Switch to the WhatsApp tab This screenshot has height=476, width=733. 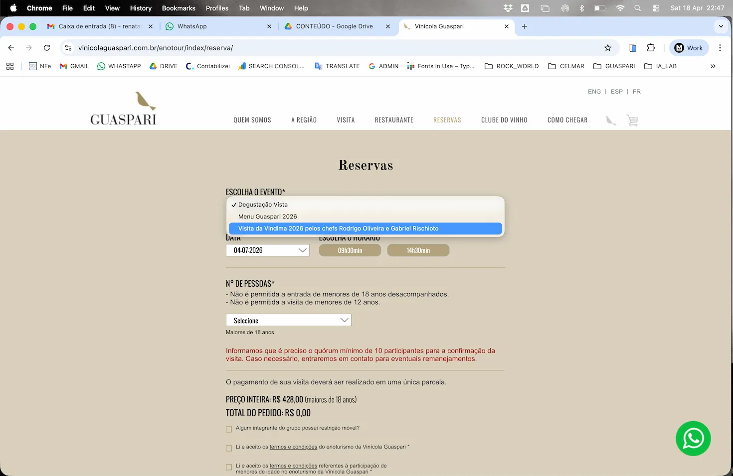219,26
